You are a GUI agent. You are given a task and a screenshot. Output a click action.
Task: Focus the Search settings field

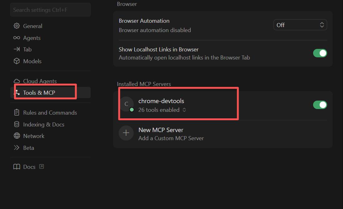click(50, 10)
